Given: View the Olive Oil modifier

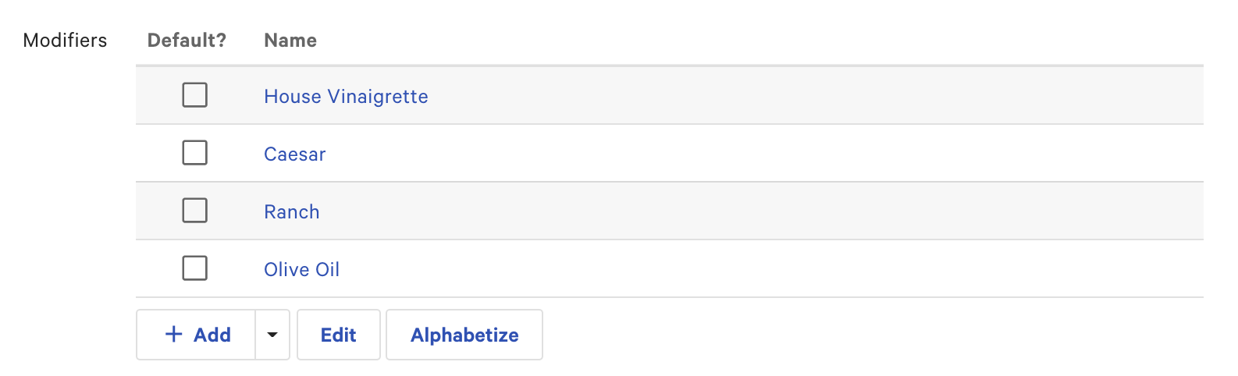Looking at the screenshot, I should click(x=301, y=270).
